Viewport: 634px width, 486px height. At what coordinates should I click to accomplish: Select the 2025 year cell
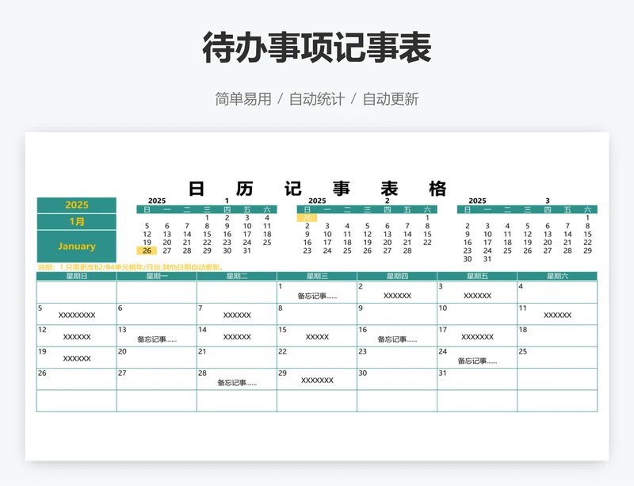77,205
